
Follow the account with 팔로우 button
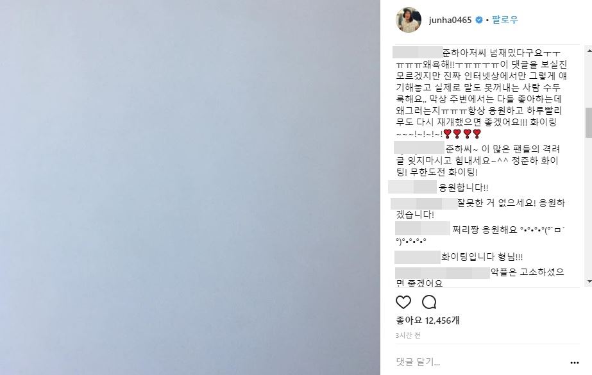point(505,20)
